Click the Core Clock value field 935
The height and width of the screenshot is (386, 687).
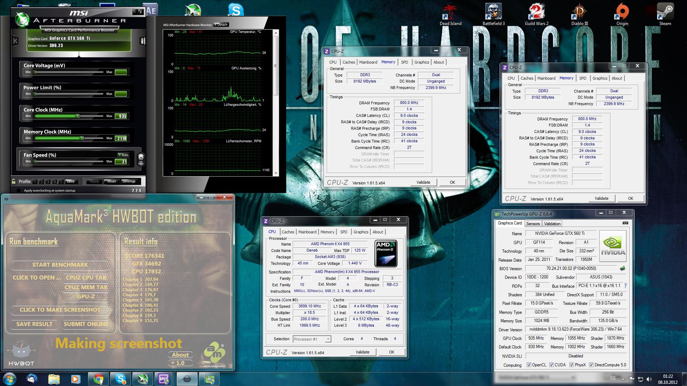121,116
